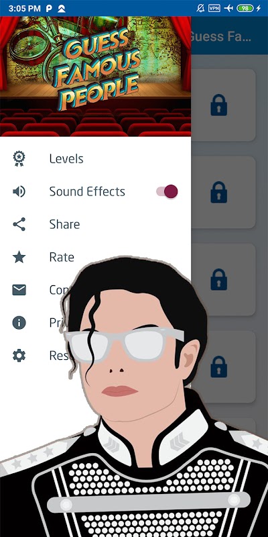Open the Rate entry
The width and height of the screenshot is (268, 537).
95,257
